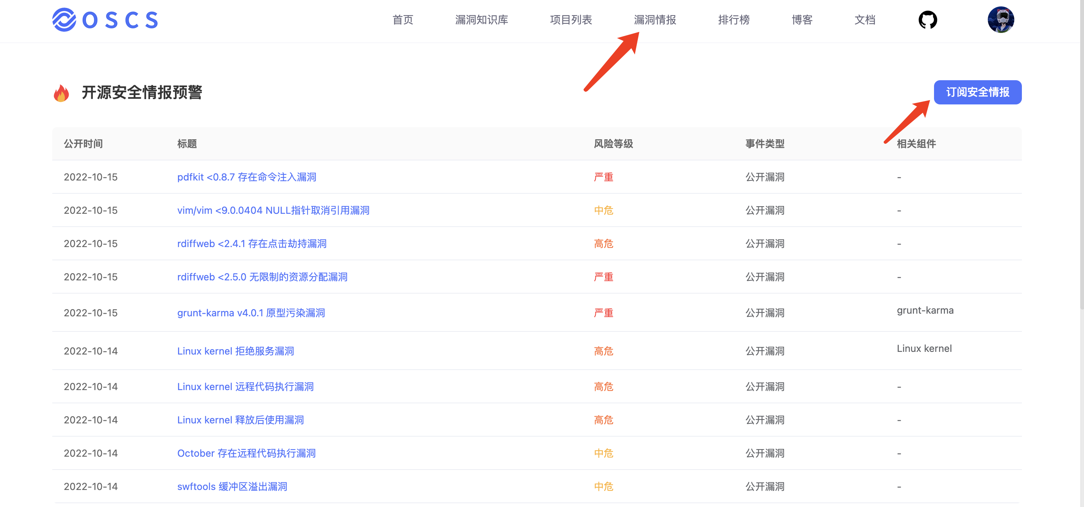Image resolution: width=1084 pixels, height=507 pixels.
Task: Click the 订阅安全情报 button
Action: pyautogui.click(x=977, y=92)
